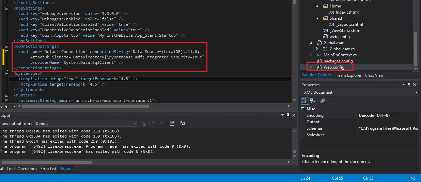Click the Categorized view icon in Properties
The width and height of the screenshot is (421, 182).
[x=305, y=101]
